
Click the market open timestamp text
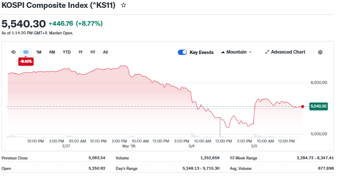tap(37, 33)
